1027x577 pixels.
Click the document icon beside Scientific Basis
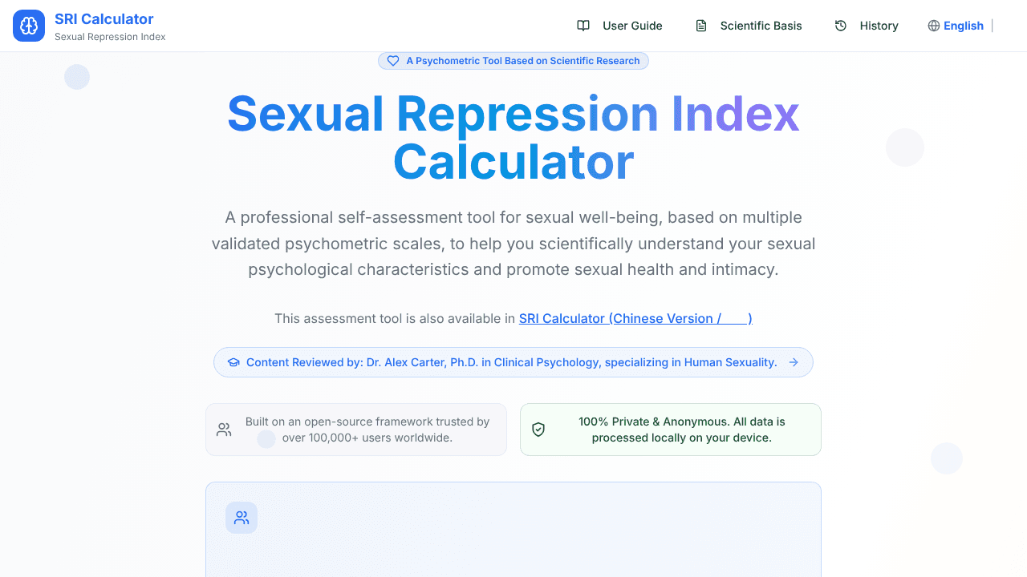(701, 26)
